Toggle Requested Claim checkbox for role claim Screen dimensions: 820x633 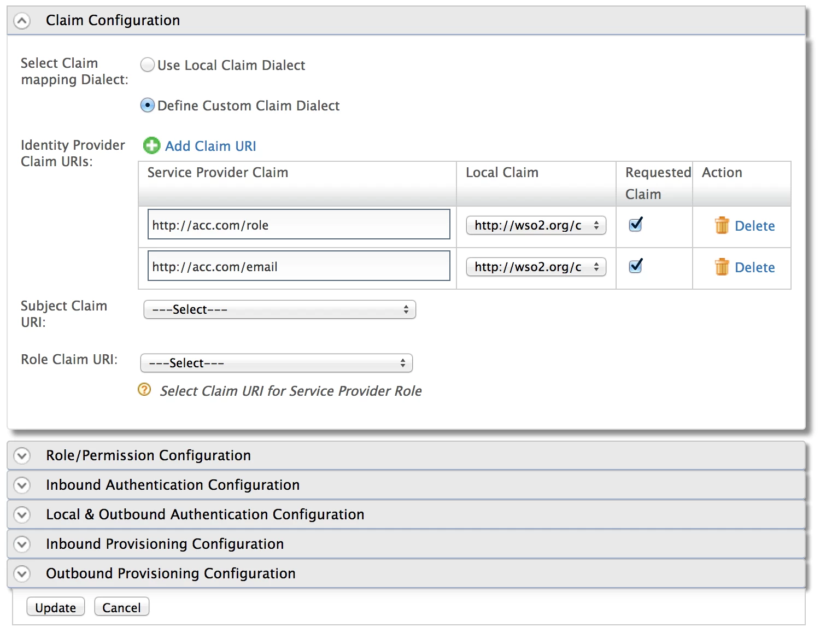636,224
